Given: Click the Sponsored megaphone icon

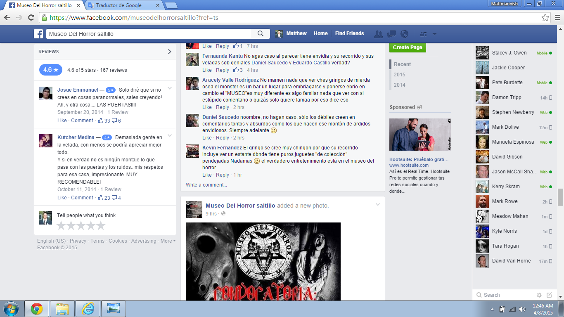Looking at the screenshot, I should coord(419,107).
